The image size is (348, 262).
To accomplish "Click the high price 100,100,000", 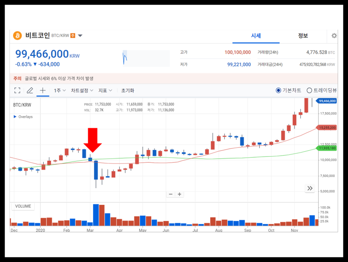I will [237, 52].
